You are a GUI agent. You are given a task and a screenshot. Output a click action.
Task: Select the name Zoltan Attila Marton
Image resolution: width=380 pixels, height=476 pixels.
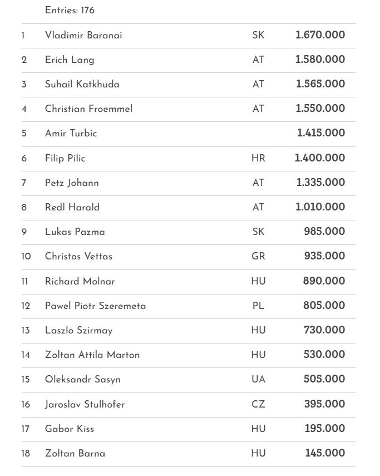(92, 355)
